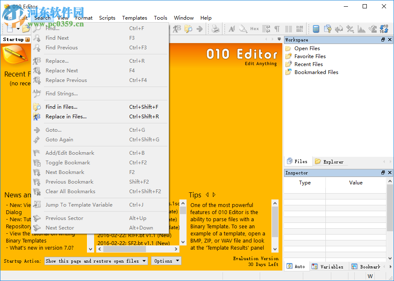Click the Value column header
Image resolution: width=394 pixels, height=281 pixels.
356,183
